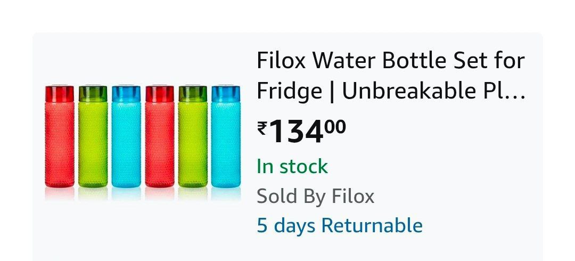
Task: Tap the Sold By Filox seller text
Action: coord(315,195)
